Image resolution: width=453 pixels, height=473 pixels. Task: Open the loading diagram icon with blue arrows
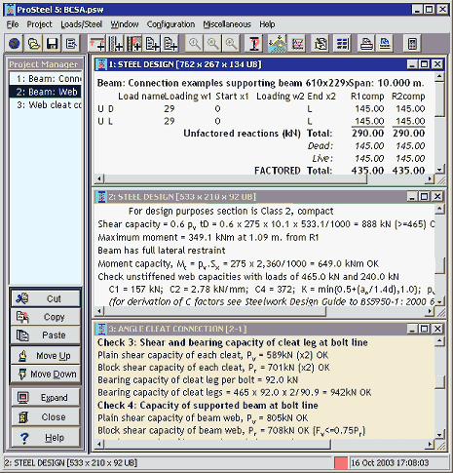point(278,43)
